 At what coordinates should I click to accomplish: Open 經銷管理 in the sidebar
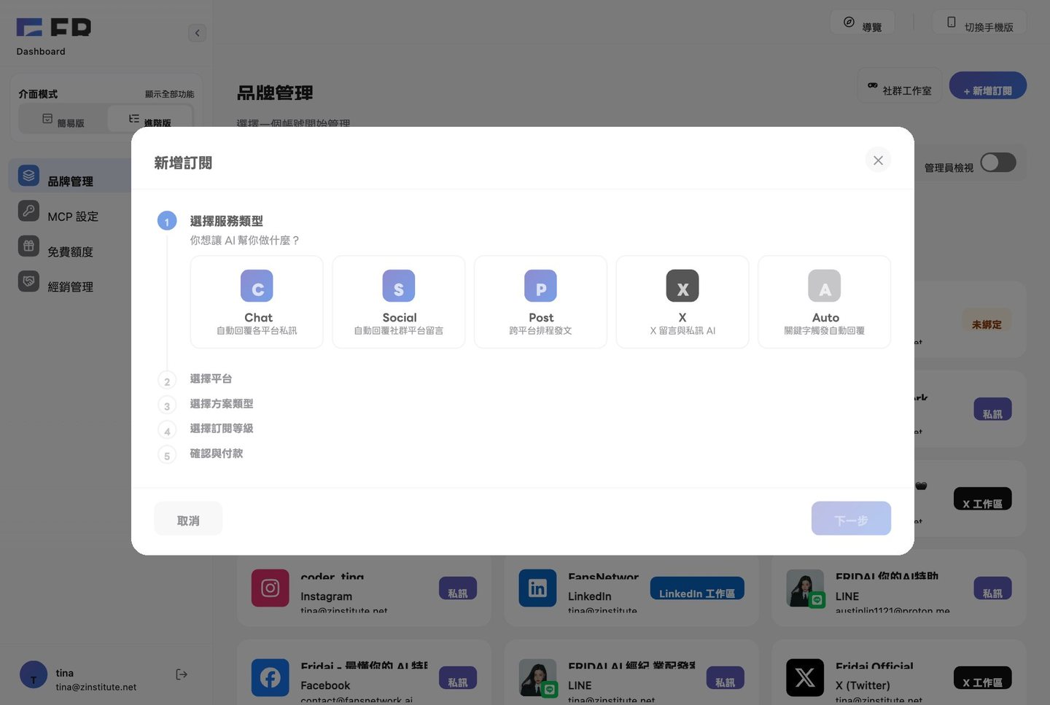[71, 283]
